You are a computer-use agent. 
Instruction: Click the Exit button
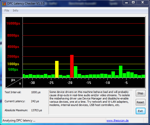[140, 111]
